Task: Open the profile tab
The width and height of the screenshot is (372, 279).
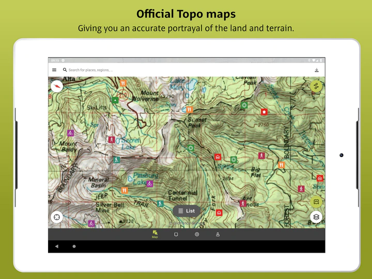Action: 218,235
